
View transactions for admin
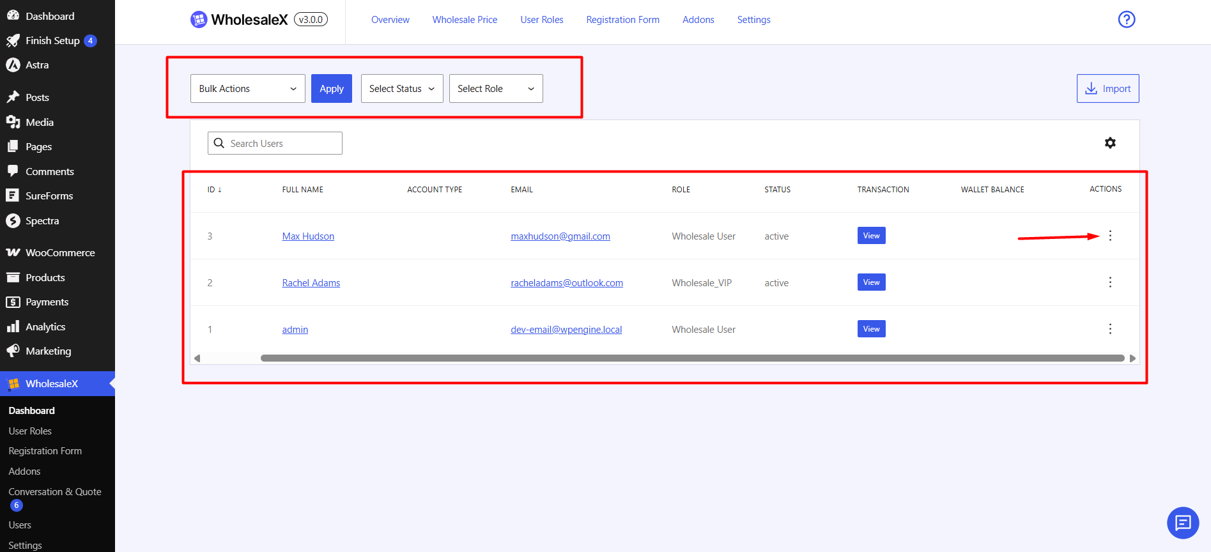(871, 329)
